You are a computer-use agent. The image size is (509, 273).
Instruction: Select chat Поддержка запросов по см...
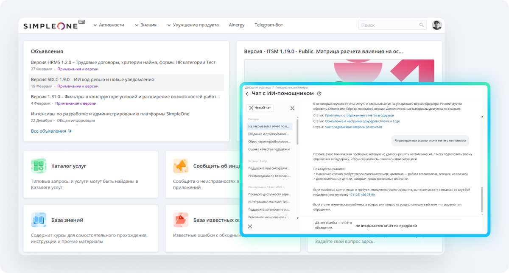[269, 209]
